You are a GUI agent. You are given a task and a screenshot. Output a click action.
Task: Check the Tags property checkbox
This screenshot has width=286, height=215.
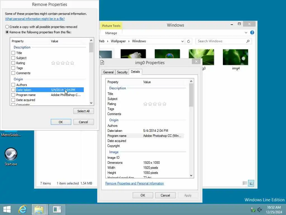13,68
